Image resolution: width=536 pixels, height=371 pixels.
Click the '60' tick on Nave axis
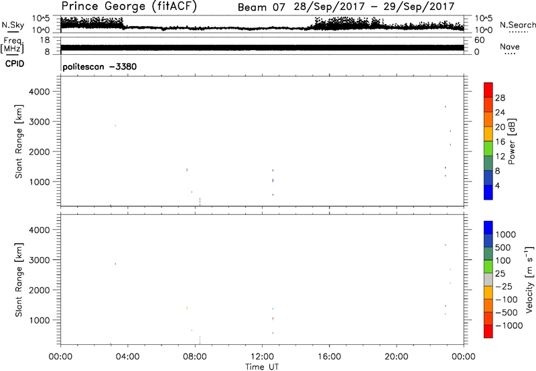tap(479, 40)
